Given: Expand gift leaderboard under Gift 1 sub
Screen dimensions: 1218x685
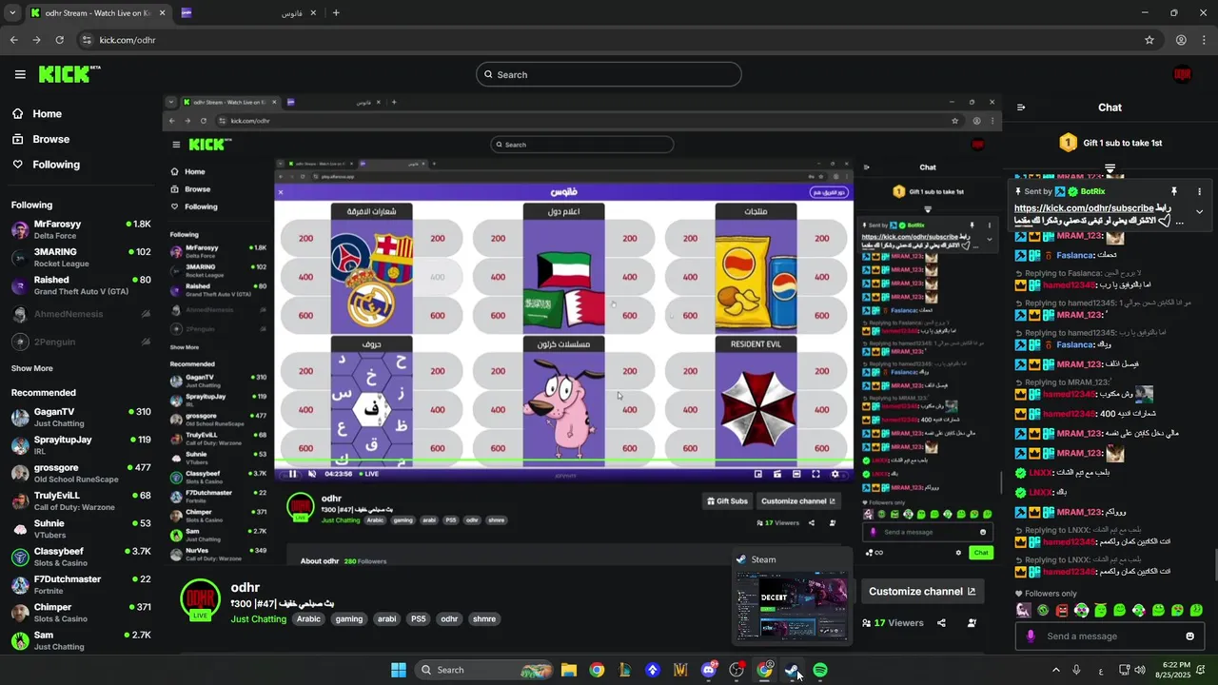Looking at the screenshot, I should (1110, 168).
